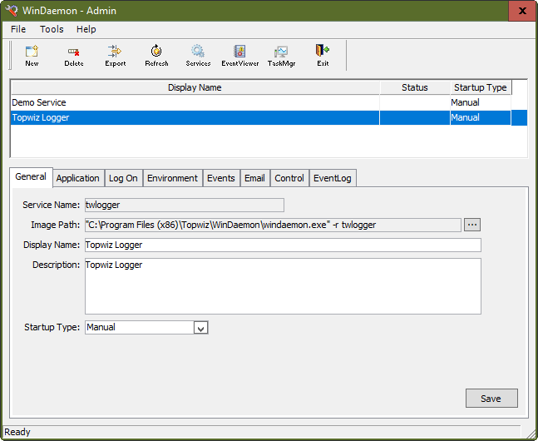The width and height of the screenshot is (538, 441).
Task: Click the Display Name input field
Action: [283, 245]
